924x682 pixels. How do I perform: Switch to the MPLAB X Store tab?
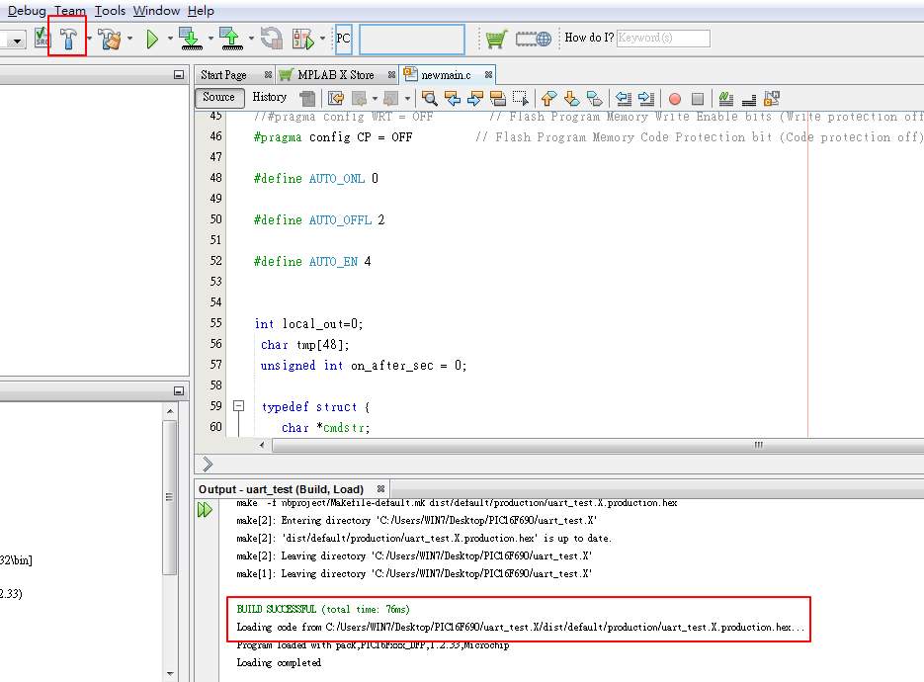[335, 75]
